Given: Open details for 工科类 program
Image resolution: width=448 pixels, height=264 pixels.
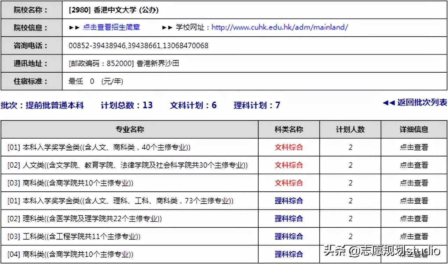Looking at the screenshot, I should coord(414,236).
